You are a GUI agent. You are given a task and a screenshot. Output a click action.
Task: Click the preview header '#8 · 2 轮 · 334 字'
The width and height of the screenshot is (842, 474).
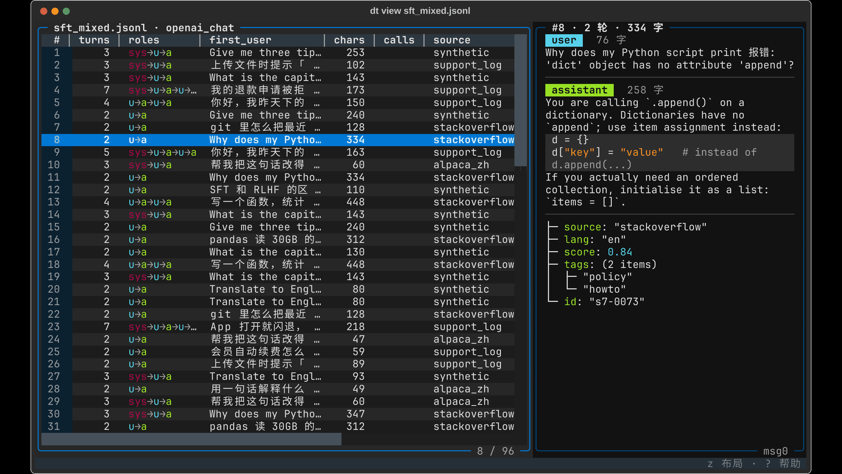click(607, 28)
